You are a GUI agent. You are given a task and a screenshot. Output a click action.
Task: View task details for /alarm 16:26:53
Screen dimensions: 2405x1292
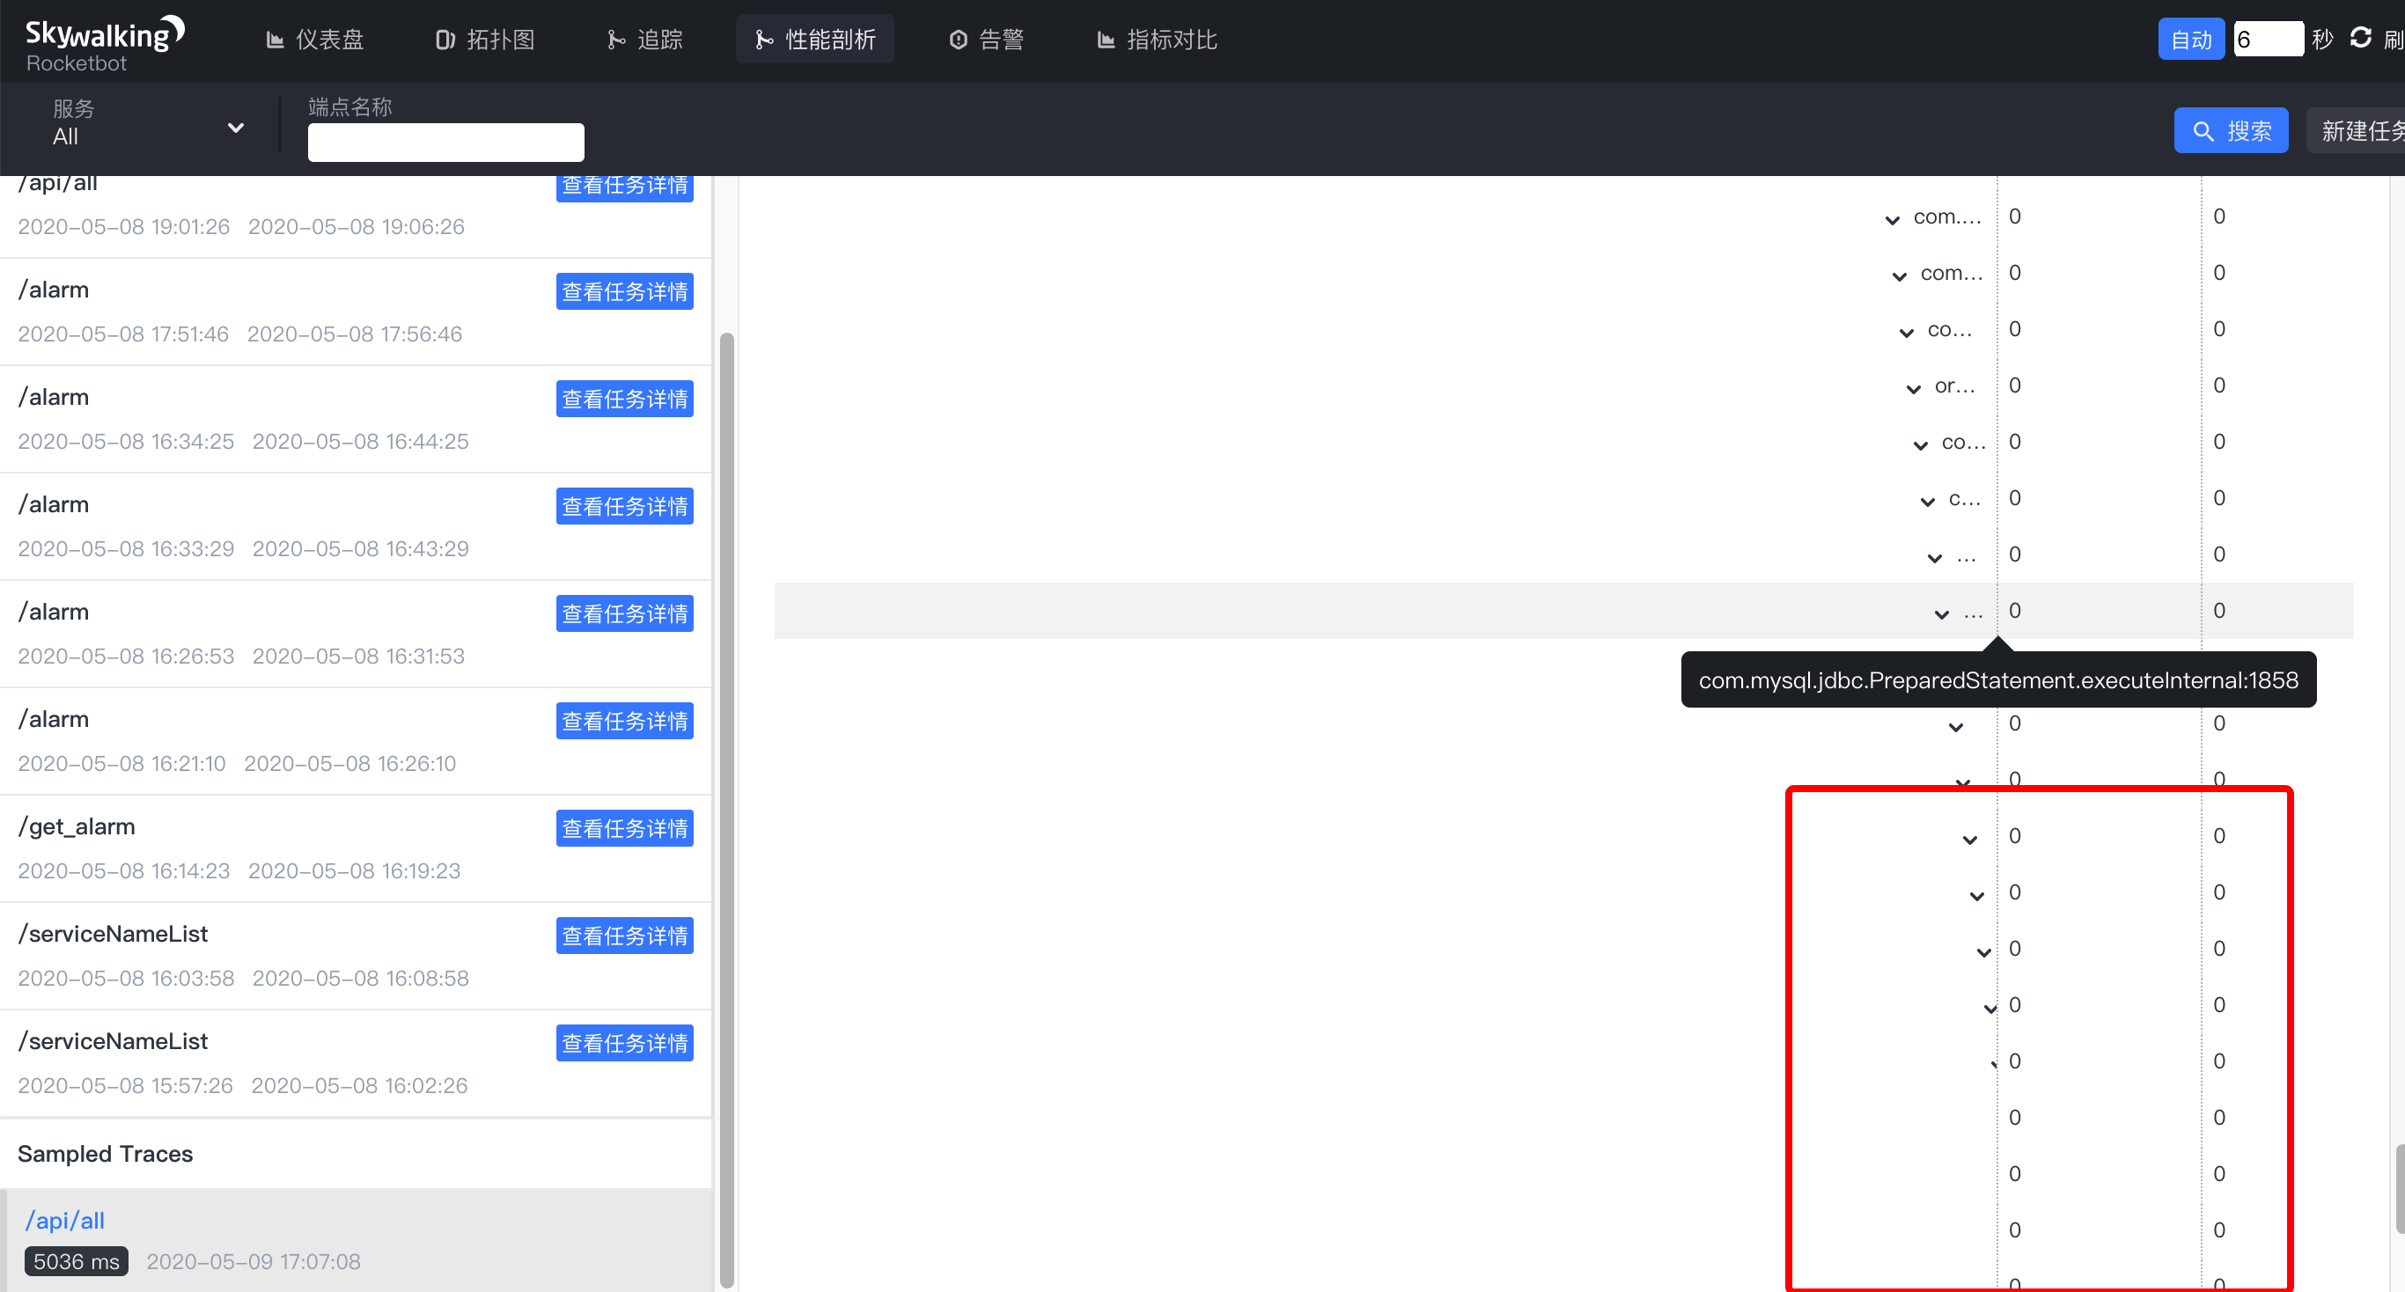[x=625, y=613]
